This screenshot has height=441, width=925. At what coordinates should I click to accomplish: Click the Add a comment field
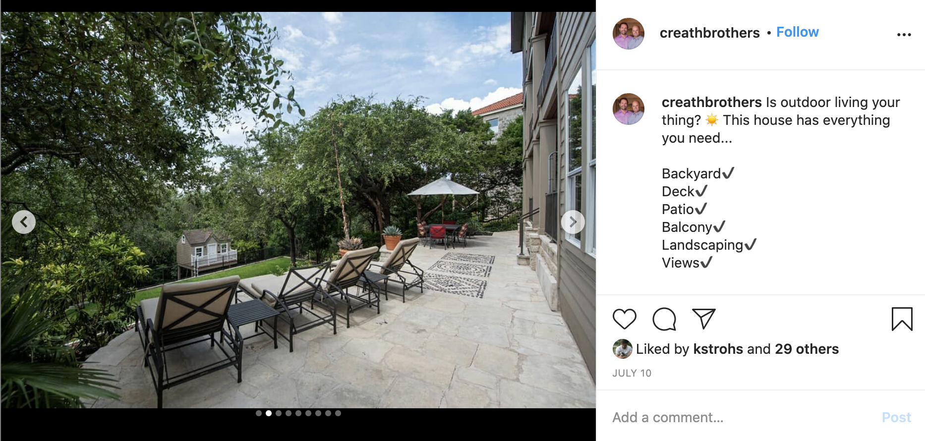(x=744, y=417)
